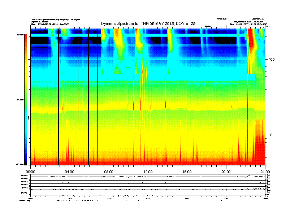Click the red top of the color bar
Screen dimensions: 286x221
25,40
